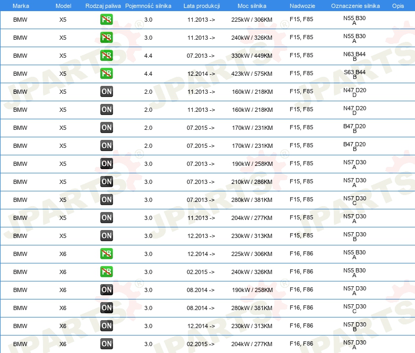
Task: Click the Oznaczenie silnika column header
Action: click(356, 6)
